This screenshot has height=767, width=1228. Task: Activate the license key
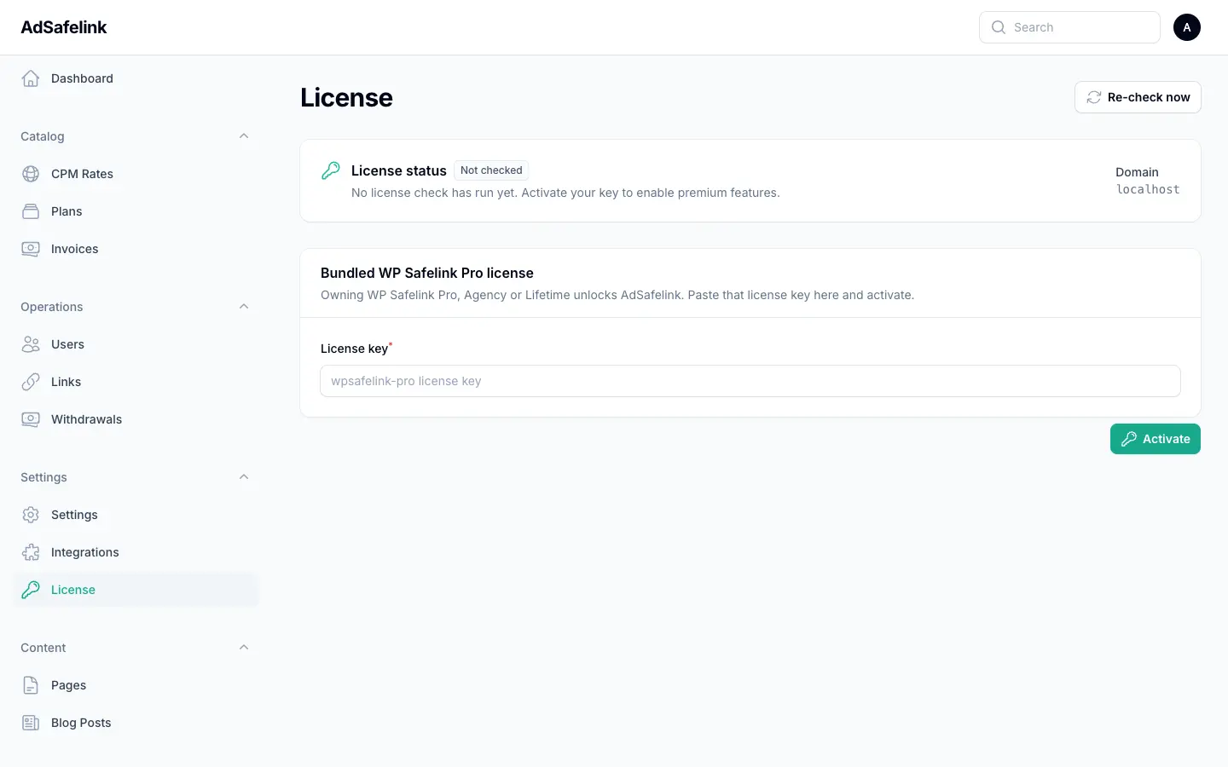tap(1156, 439)
